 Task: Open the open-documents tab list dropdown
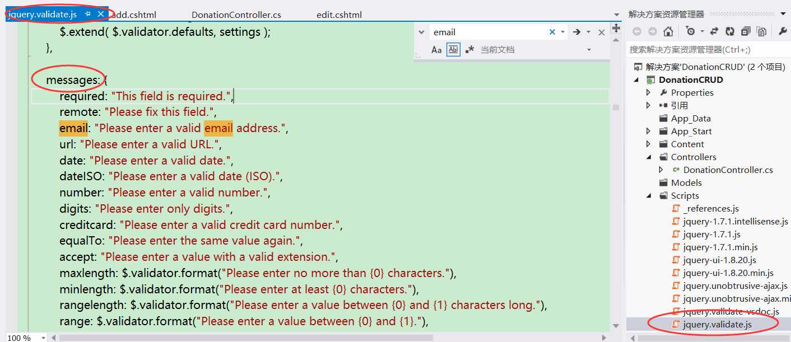[616, 15]
